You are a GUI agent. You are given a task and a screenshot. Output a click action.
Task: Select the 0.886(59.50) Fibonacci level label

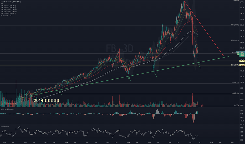tap(235, 93)
